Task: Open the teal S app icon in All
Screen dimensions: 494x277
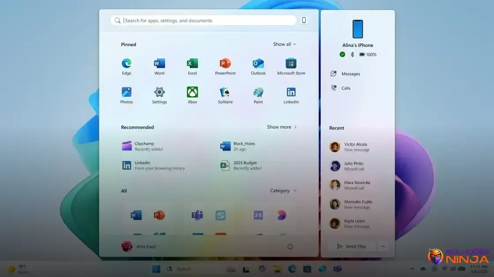Action: (x=221, y=215)
